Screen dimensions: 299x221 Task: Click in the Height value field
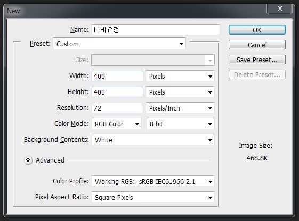tap(117, 92)
